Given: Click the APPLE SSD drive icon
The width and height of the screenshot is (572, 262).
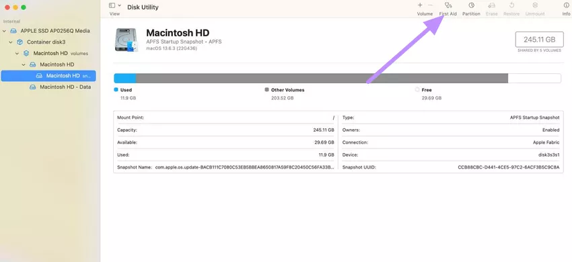Looking at the screenshot, I should [13, 31].
